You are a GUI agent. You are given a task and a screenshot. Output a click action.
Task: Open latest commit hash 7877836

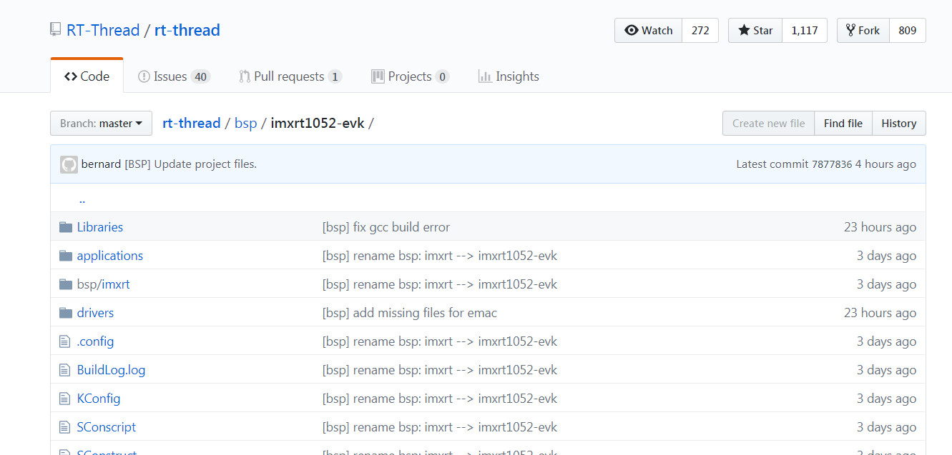pos(832,164)
